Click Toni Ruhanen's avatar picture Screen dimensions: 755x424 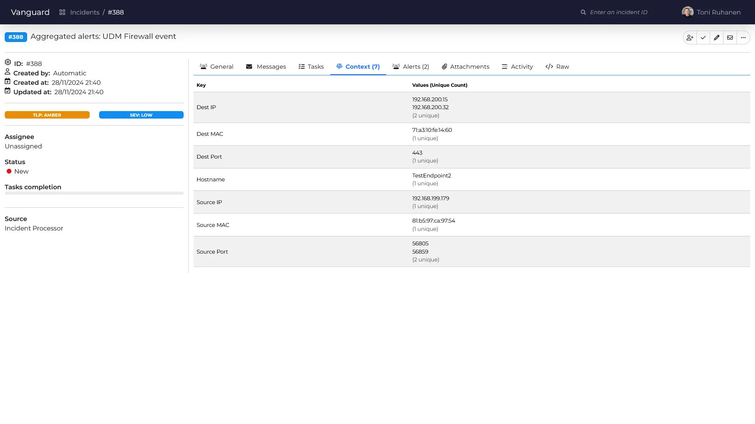pyautogui.click(x=687, y=12)
